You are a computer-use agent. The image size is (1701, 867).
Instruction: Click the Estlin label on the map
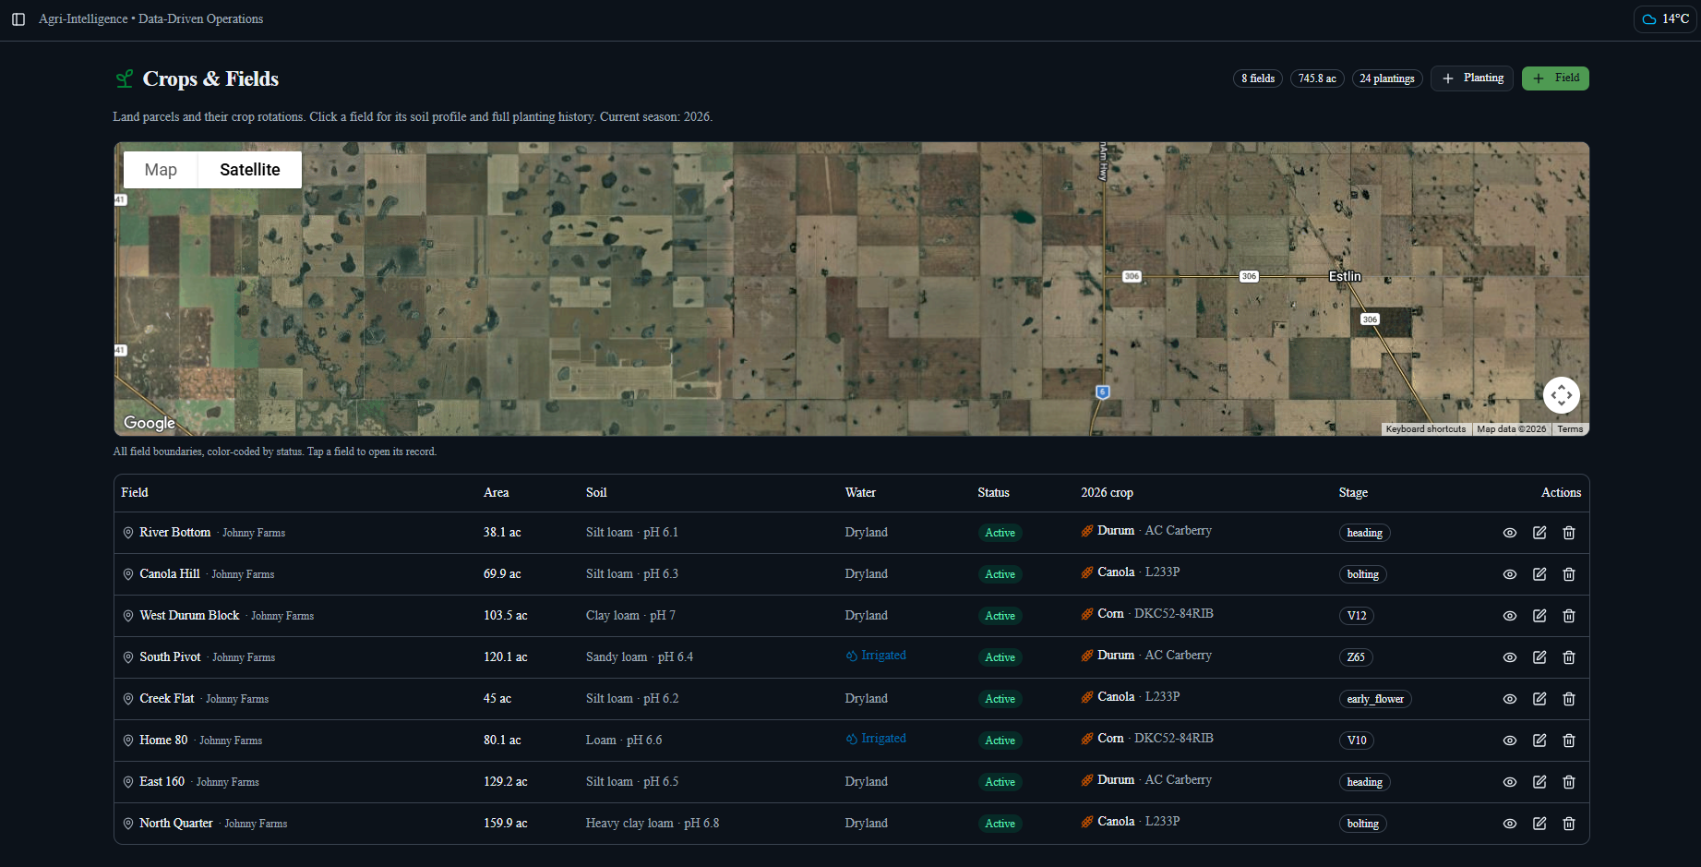[1345, 276]
